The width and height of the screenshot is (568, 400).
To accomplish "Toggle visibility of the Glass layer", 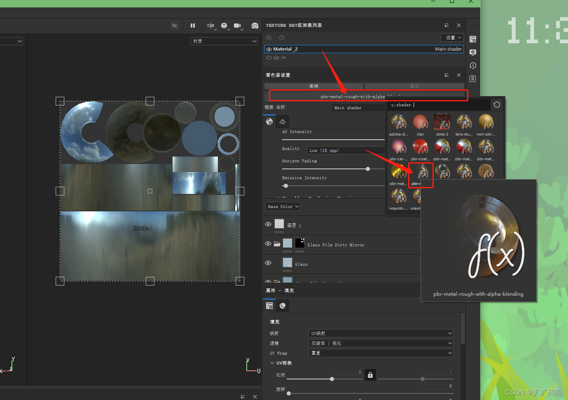I will 268,263.
